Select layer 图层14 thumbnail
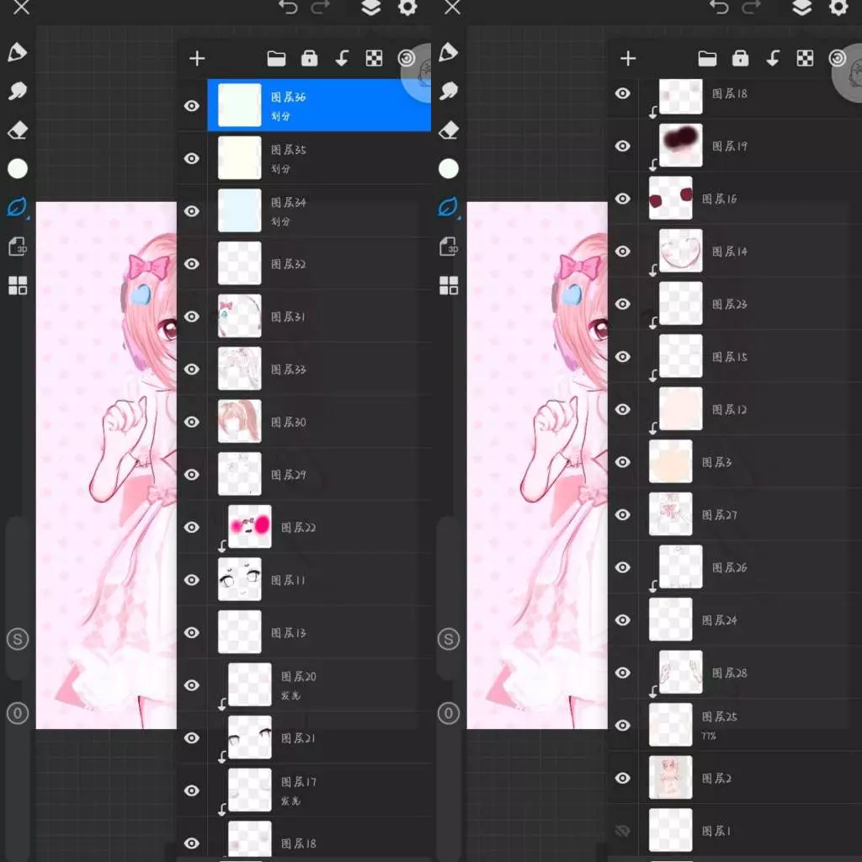 pyautogui.click(x=680, y=251)
